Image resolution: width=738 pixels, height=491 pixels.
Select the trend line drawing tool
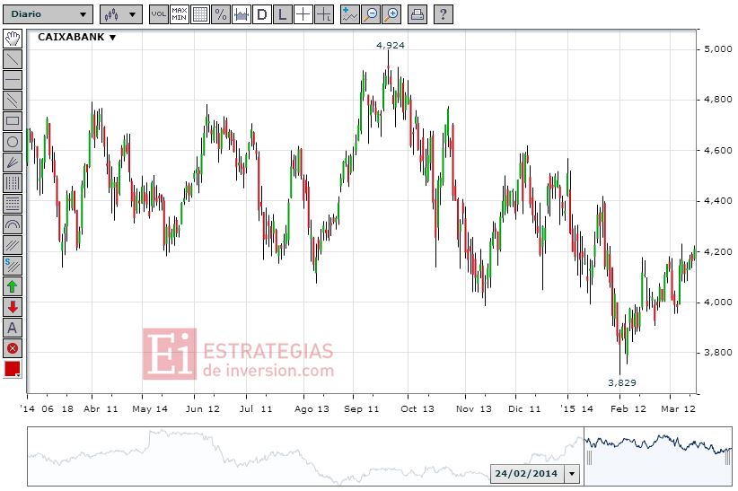(13, 59)
